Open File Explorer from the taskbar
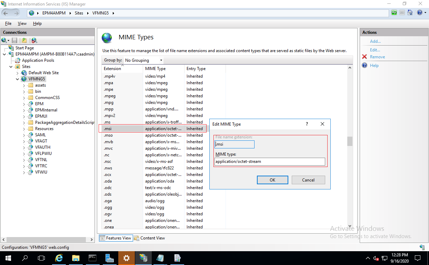Image resolution: width=429 pixels, height=265 pixels. point(76,258)
